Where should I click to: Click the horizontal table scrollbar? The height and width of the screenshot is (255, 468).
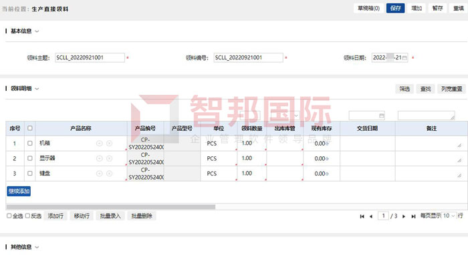click(x=111, y=207)
